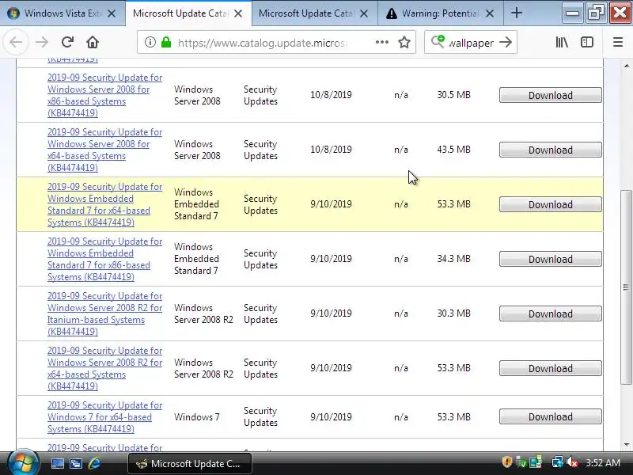Show site information via the info icon
The image size is (633, 475).
pyautogui.click(x=150, y=42)
